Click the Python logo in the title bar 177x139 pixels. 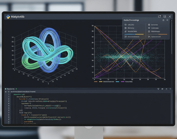tap(8, 17)
